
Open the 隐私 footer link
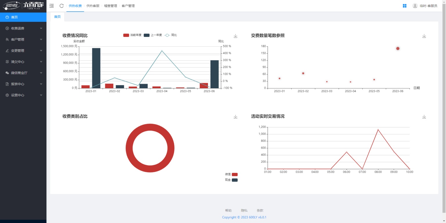coord(244,211)
